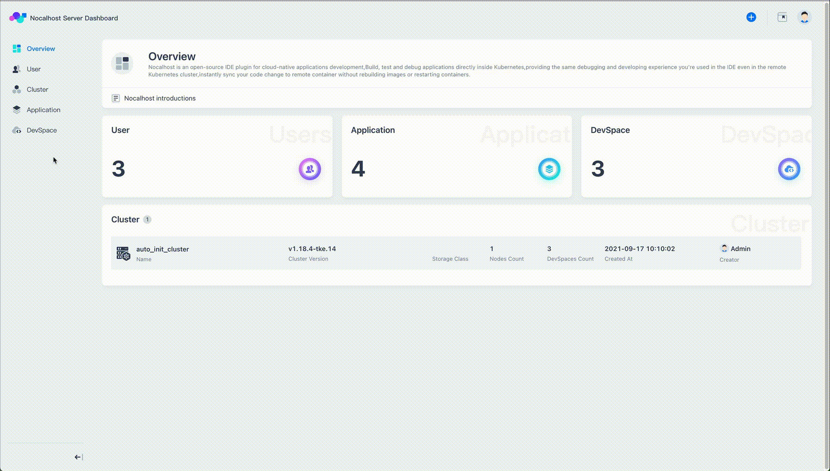Screen dimensions: 830x471
Task: Click the purple Users circle icon
Action: 310,169
